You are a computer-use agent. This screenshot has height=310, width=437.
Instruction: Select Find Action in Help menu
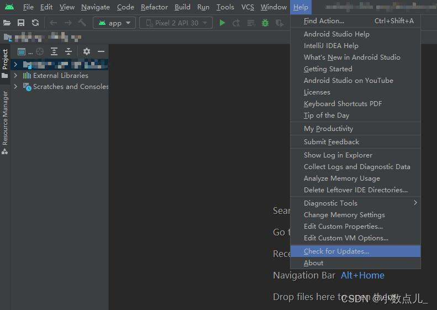(355, 21)
